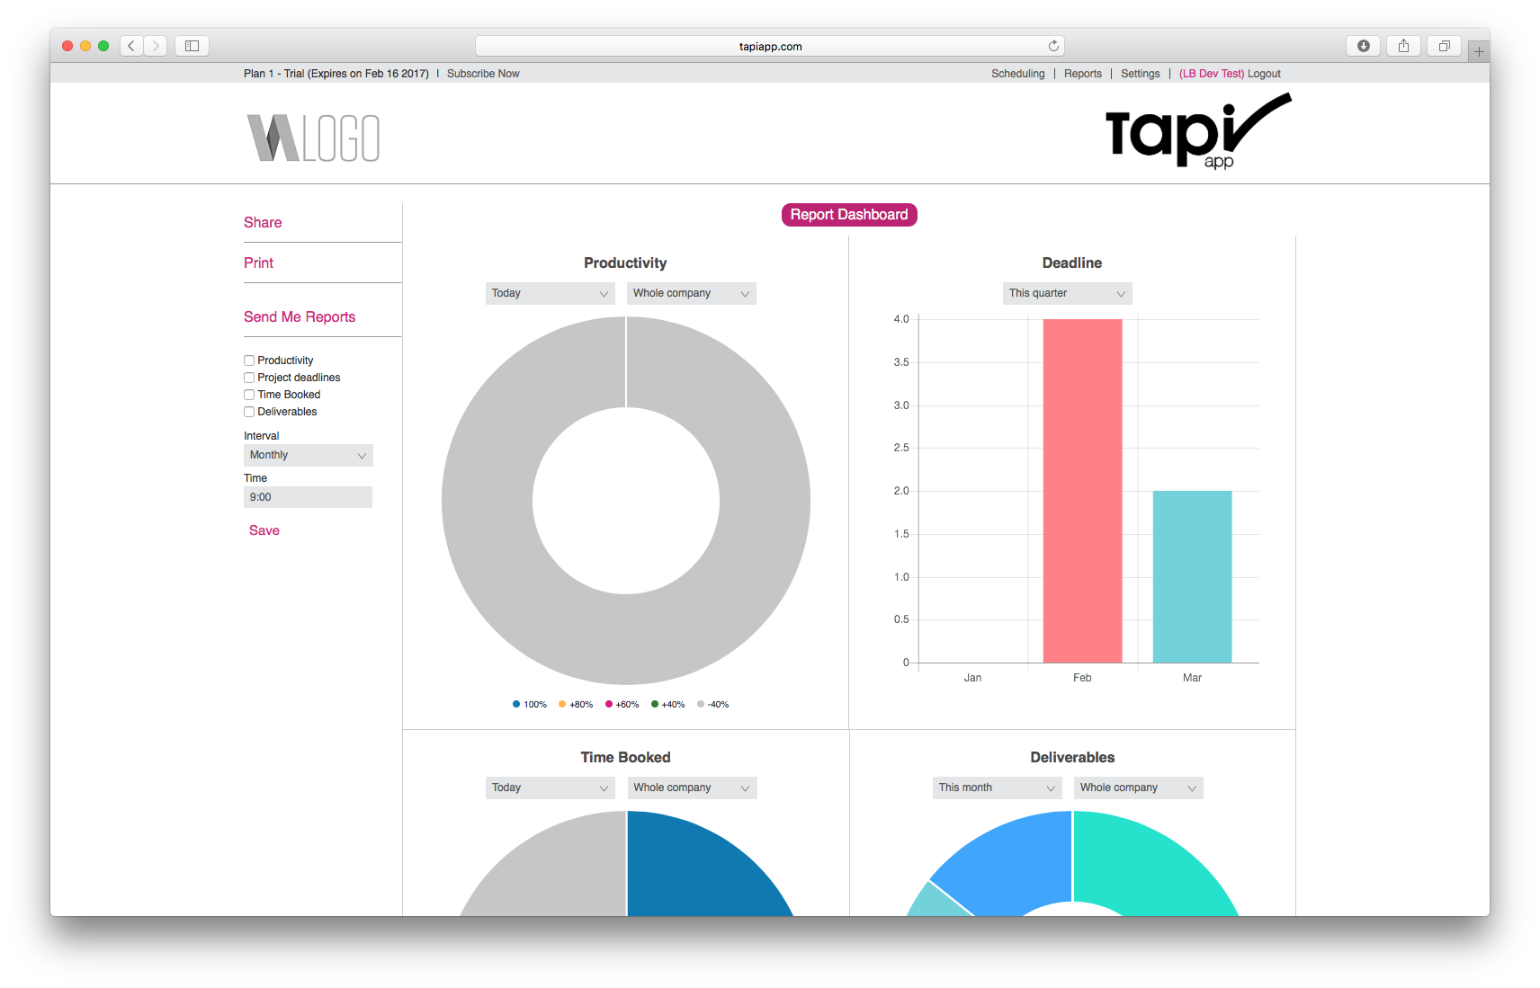
Task: Open Time Booked Whole company dropdown
Action: (x=692, y=788)
